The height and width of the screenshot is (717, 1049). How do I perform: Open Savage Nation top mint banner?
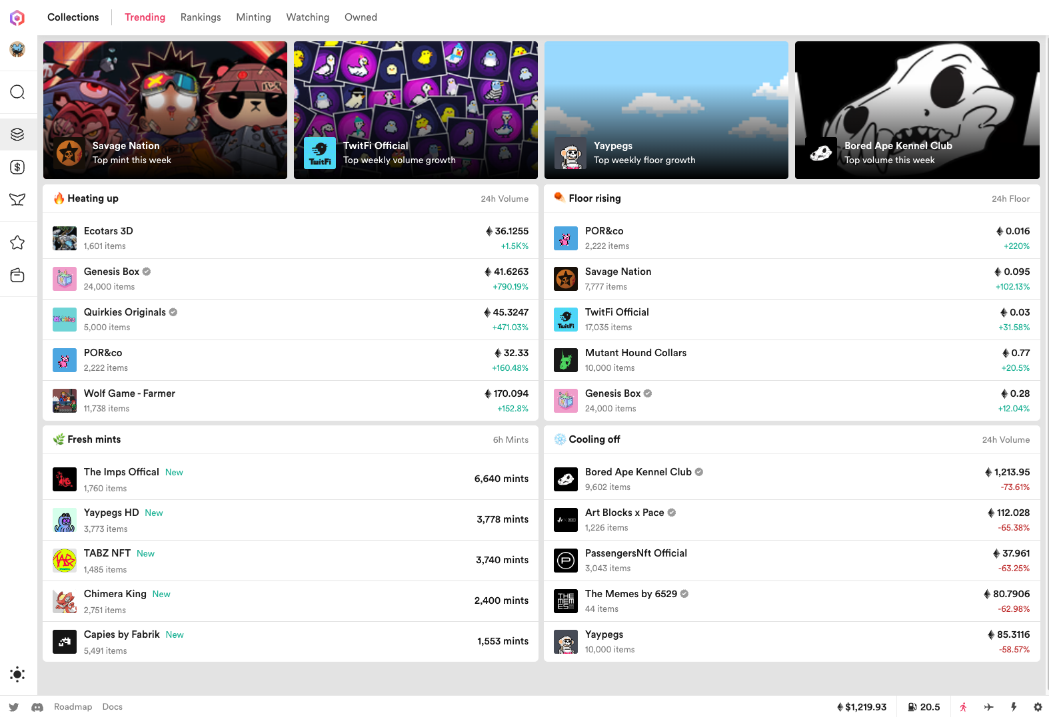pyautogui.click(x=165, y=111)
